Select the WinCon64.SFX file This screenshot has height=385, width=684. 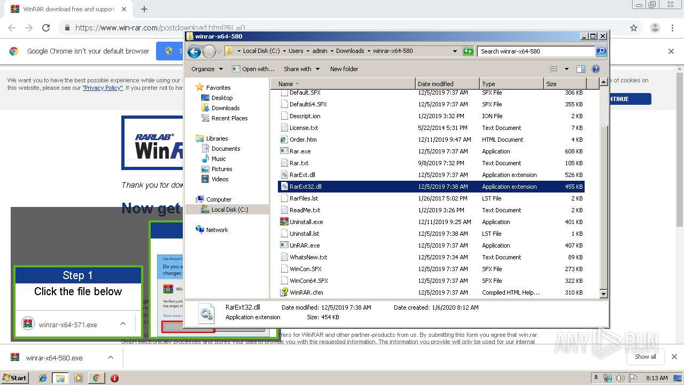tap(308, 281)
